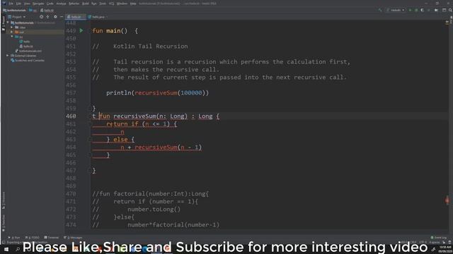Open the Project view dropdown
Screen dimensions: 453x254
click(x=17, y=17)
